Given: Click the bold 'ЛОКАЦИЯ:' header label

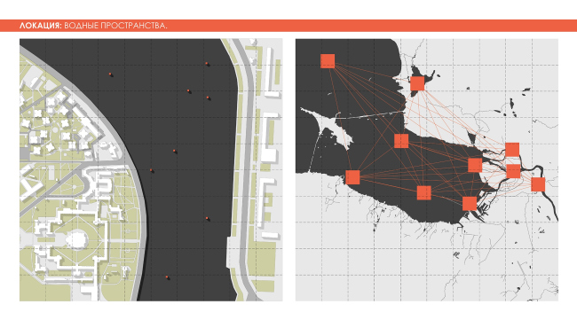Looking at the screenshot, I should point(41,26).
